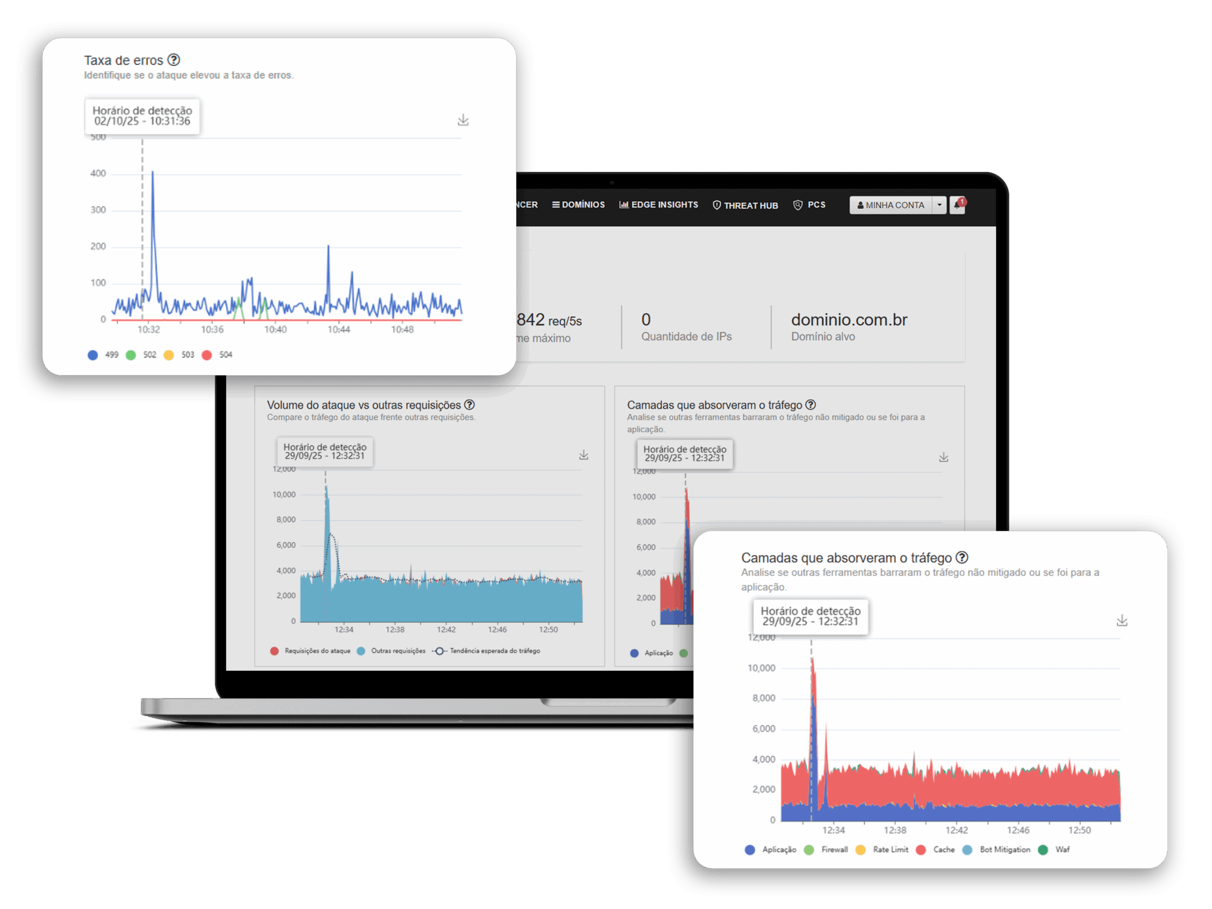The height and width of the screenshot is (909, 1212).
Task: Click the red Requisições do ataque swatch
Action: [275, 651]
